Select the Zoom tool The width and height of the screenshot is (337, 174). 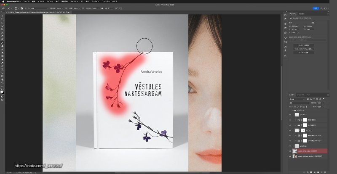tap(3, 83)
